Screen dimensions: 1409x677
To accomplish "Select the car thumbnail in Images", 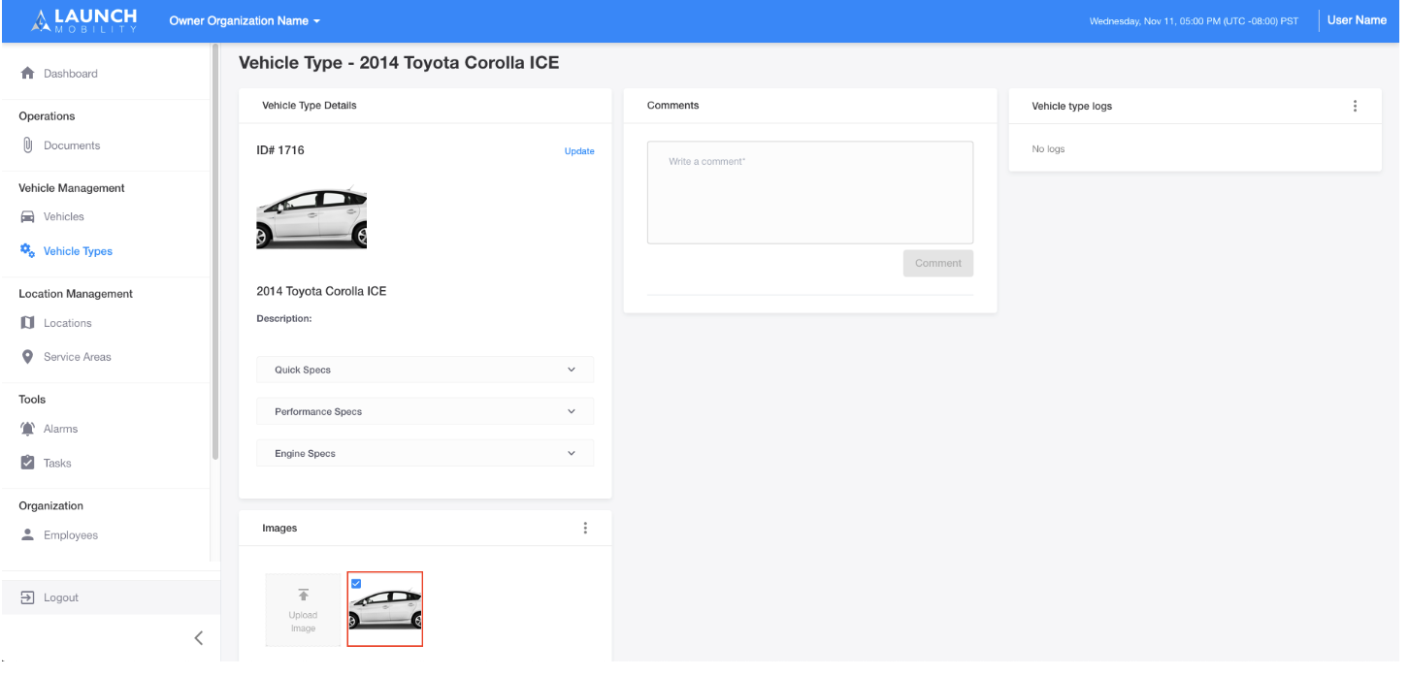I will point(385,609).
